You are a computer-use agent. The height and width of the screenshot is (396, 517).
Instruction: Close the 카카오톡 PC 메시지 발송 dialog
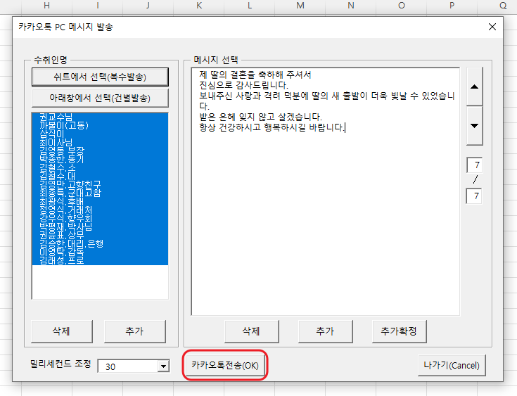[x=492, y=27]
